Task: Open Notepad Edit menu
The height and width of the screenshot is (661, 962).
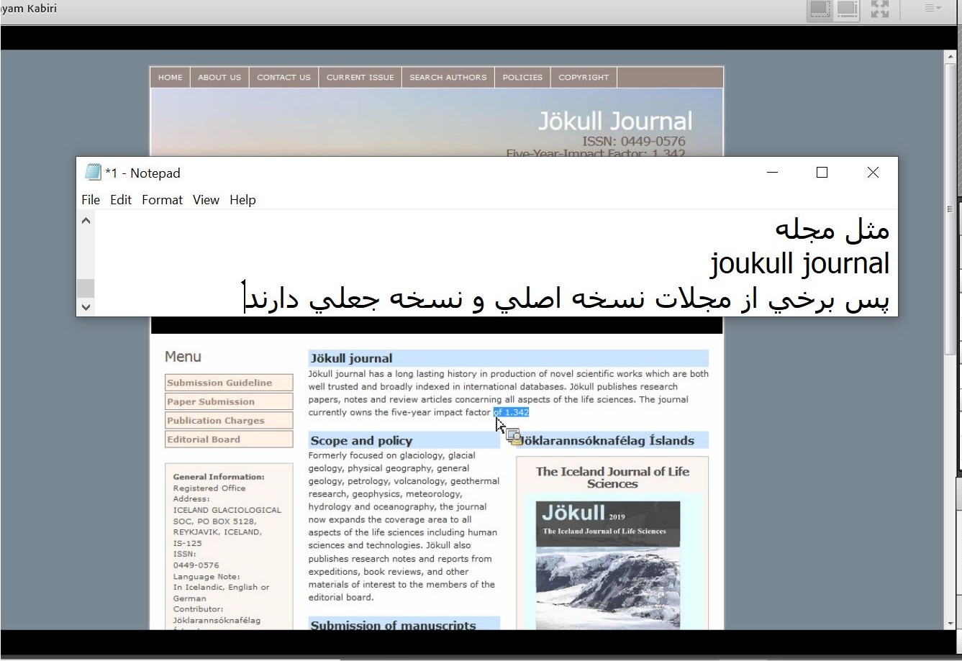Action: pos(121,200)
